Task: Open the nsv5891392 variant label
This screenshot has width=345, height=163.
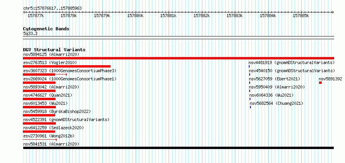Action: 331,79
